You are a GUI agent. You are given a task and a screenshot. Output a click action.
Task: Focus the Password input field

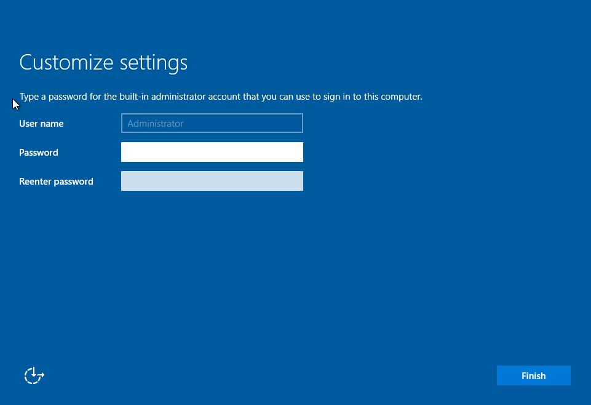pyautogui.click(x=212, y=152)
